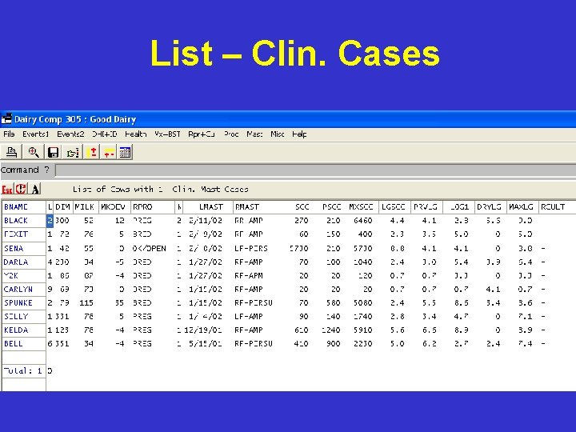The image size is (576, 432).
Task: Click OK/OPEN status in SENA row
Action: pyautogui.click(x=149, y=248)
